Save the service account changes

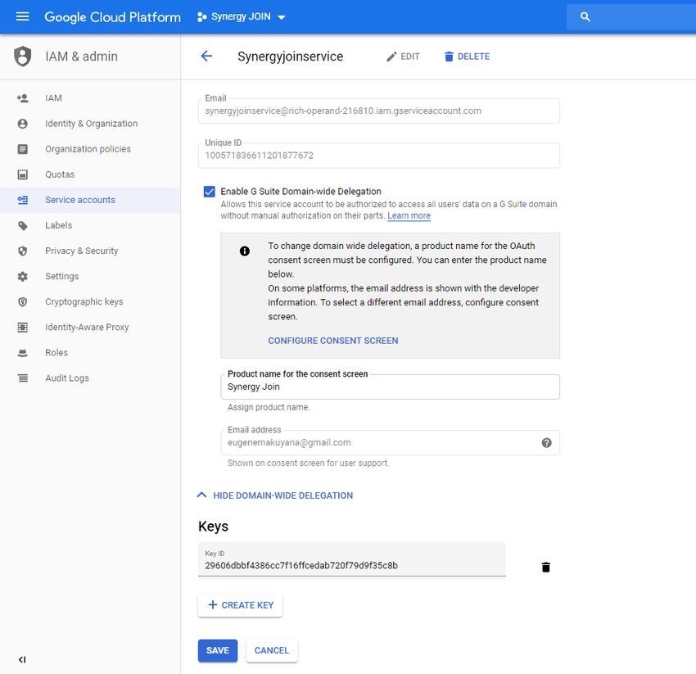(x=218, y=650)
